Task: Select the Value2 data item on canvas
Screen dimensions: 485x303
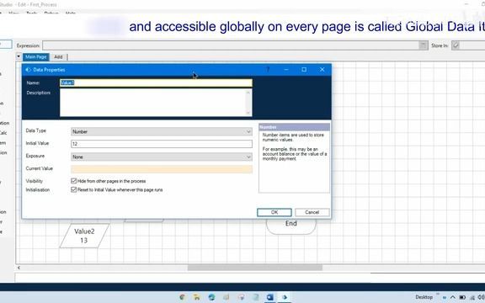Action: pos(84,236)
